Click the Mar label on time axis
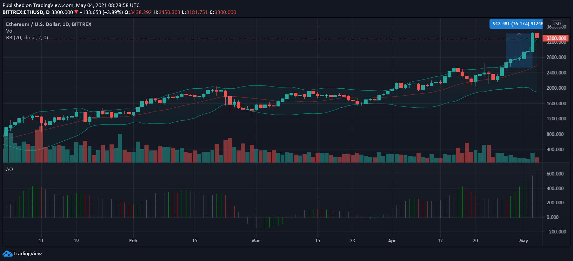The image size is (573, 261). tap(256, 241)
